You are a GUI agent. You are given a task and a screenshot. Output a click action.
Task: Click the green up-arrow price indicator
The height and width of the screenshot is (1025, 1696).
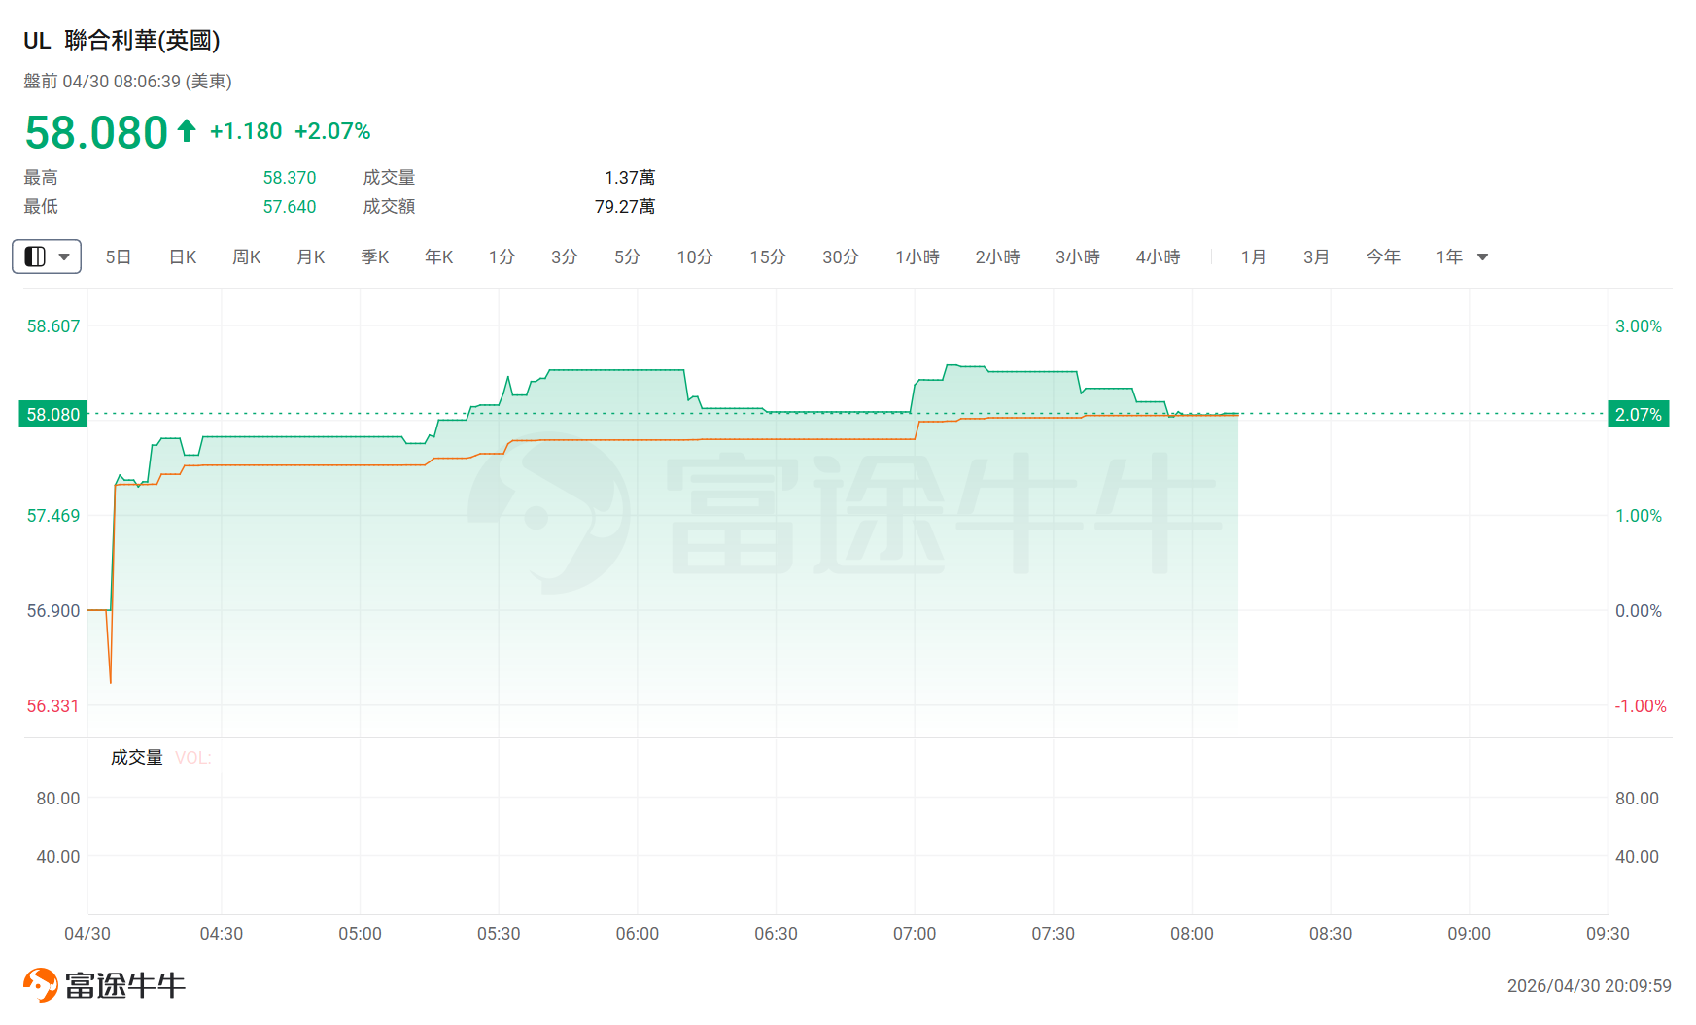[x=187, y=130]
